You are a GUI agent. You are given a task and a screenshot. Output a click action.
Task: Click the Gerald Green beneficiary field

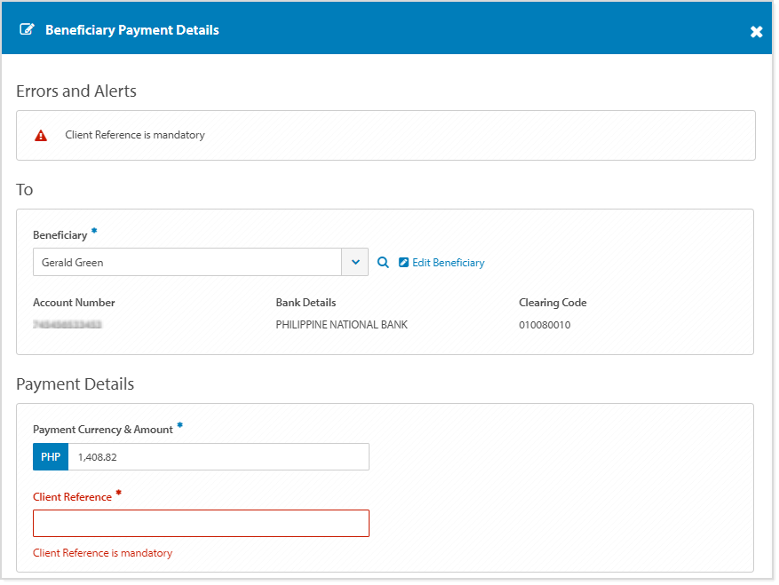(187, 262)
